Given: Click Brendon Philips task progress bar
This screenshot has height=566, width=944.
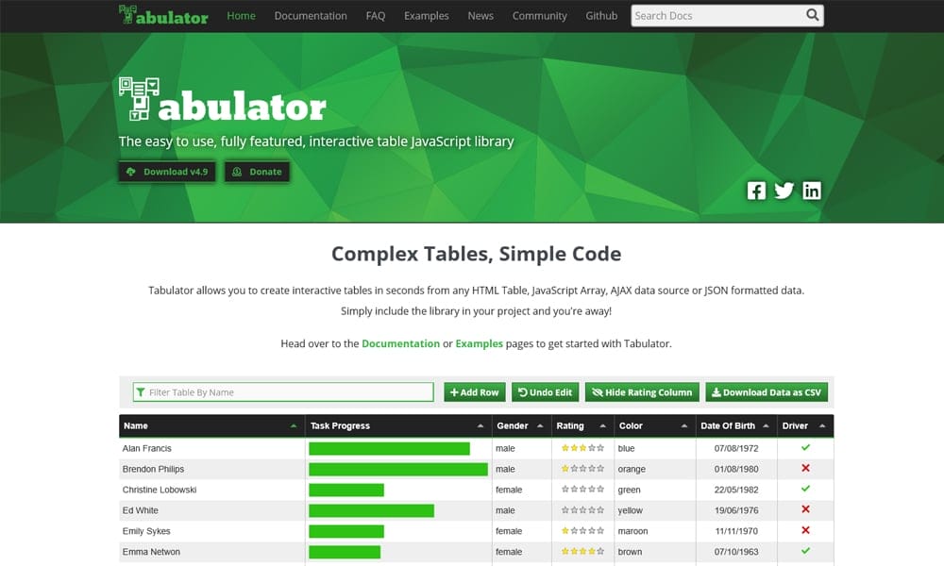Looking at the screenshot, I should click(398, 469).
